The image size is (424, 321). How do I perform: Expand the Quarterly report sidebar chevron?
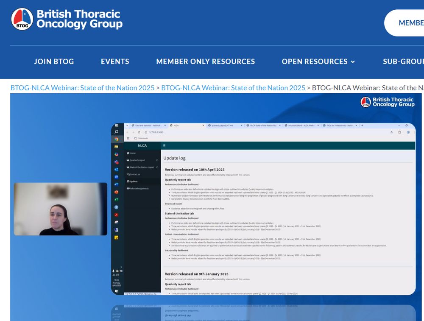[157, 160]
